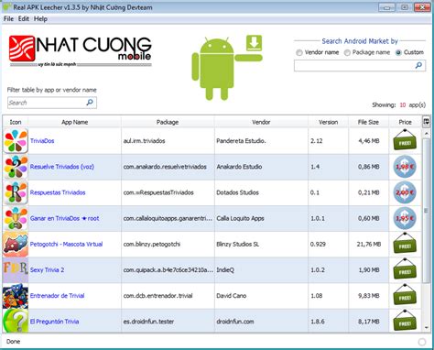Click the Respuestas Triviados app icon
This screenshot has height=350, width=434.
[x=16, y=192]
